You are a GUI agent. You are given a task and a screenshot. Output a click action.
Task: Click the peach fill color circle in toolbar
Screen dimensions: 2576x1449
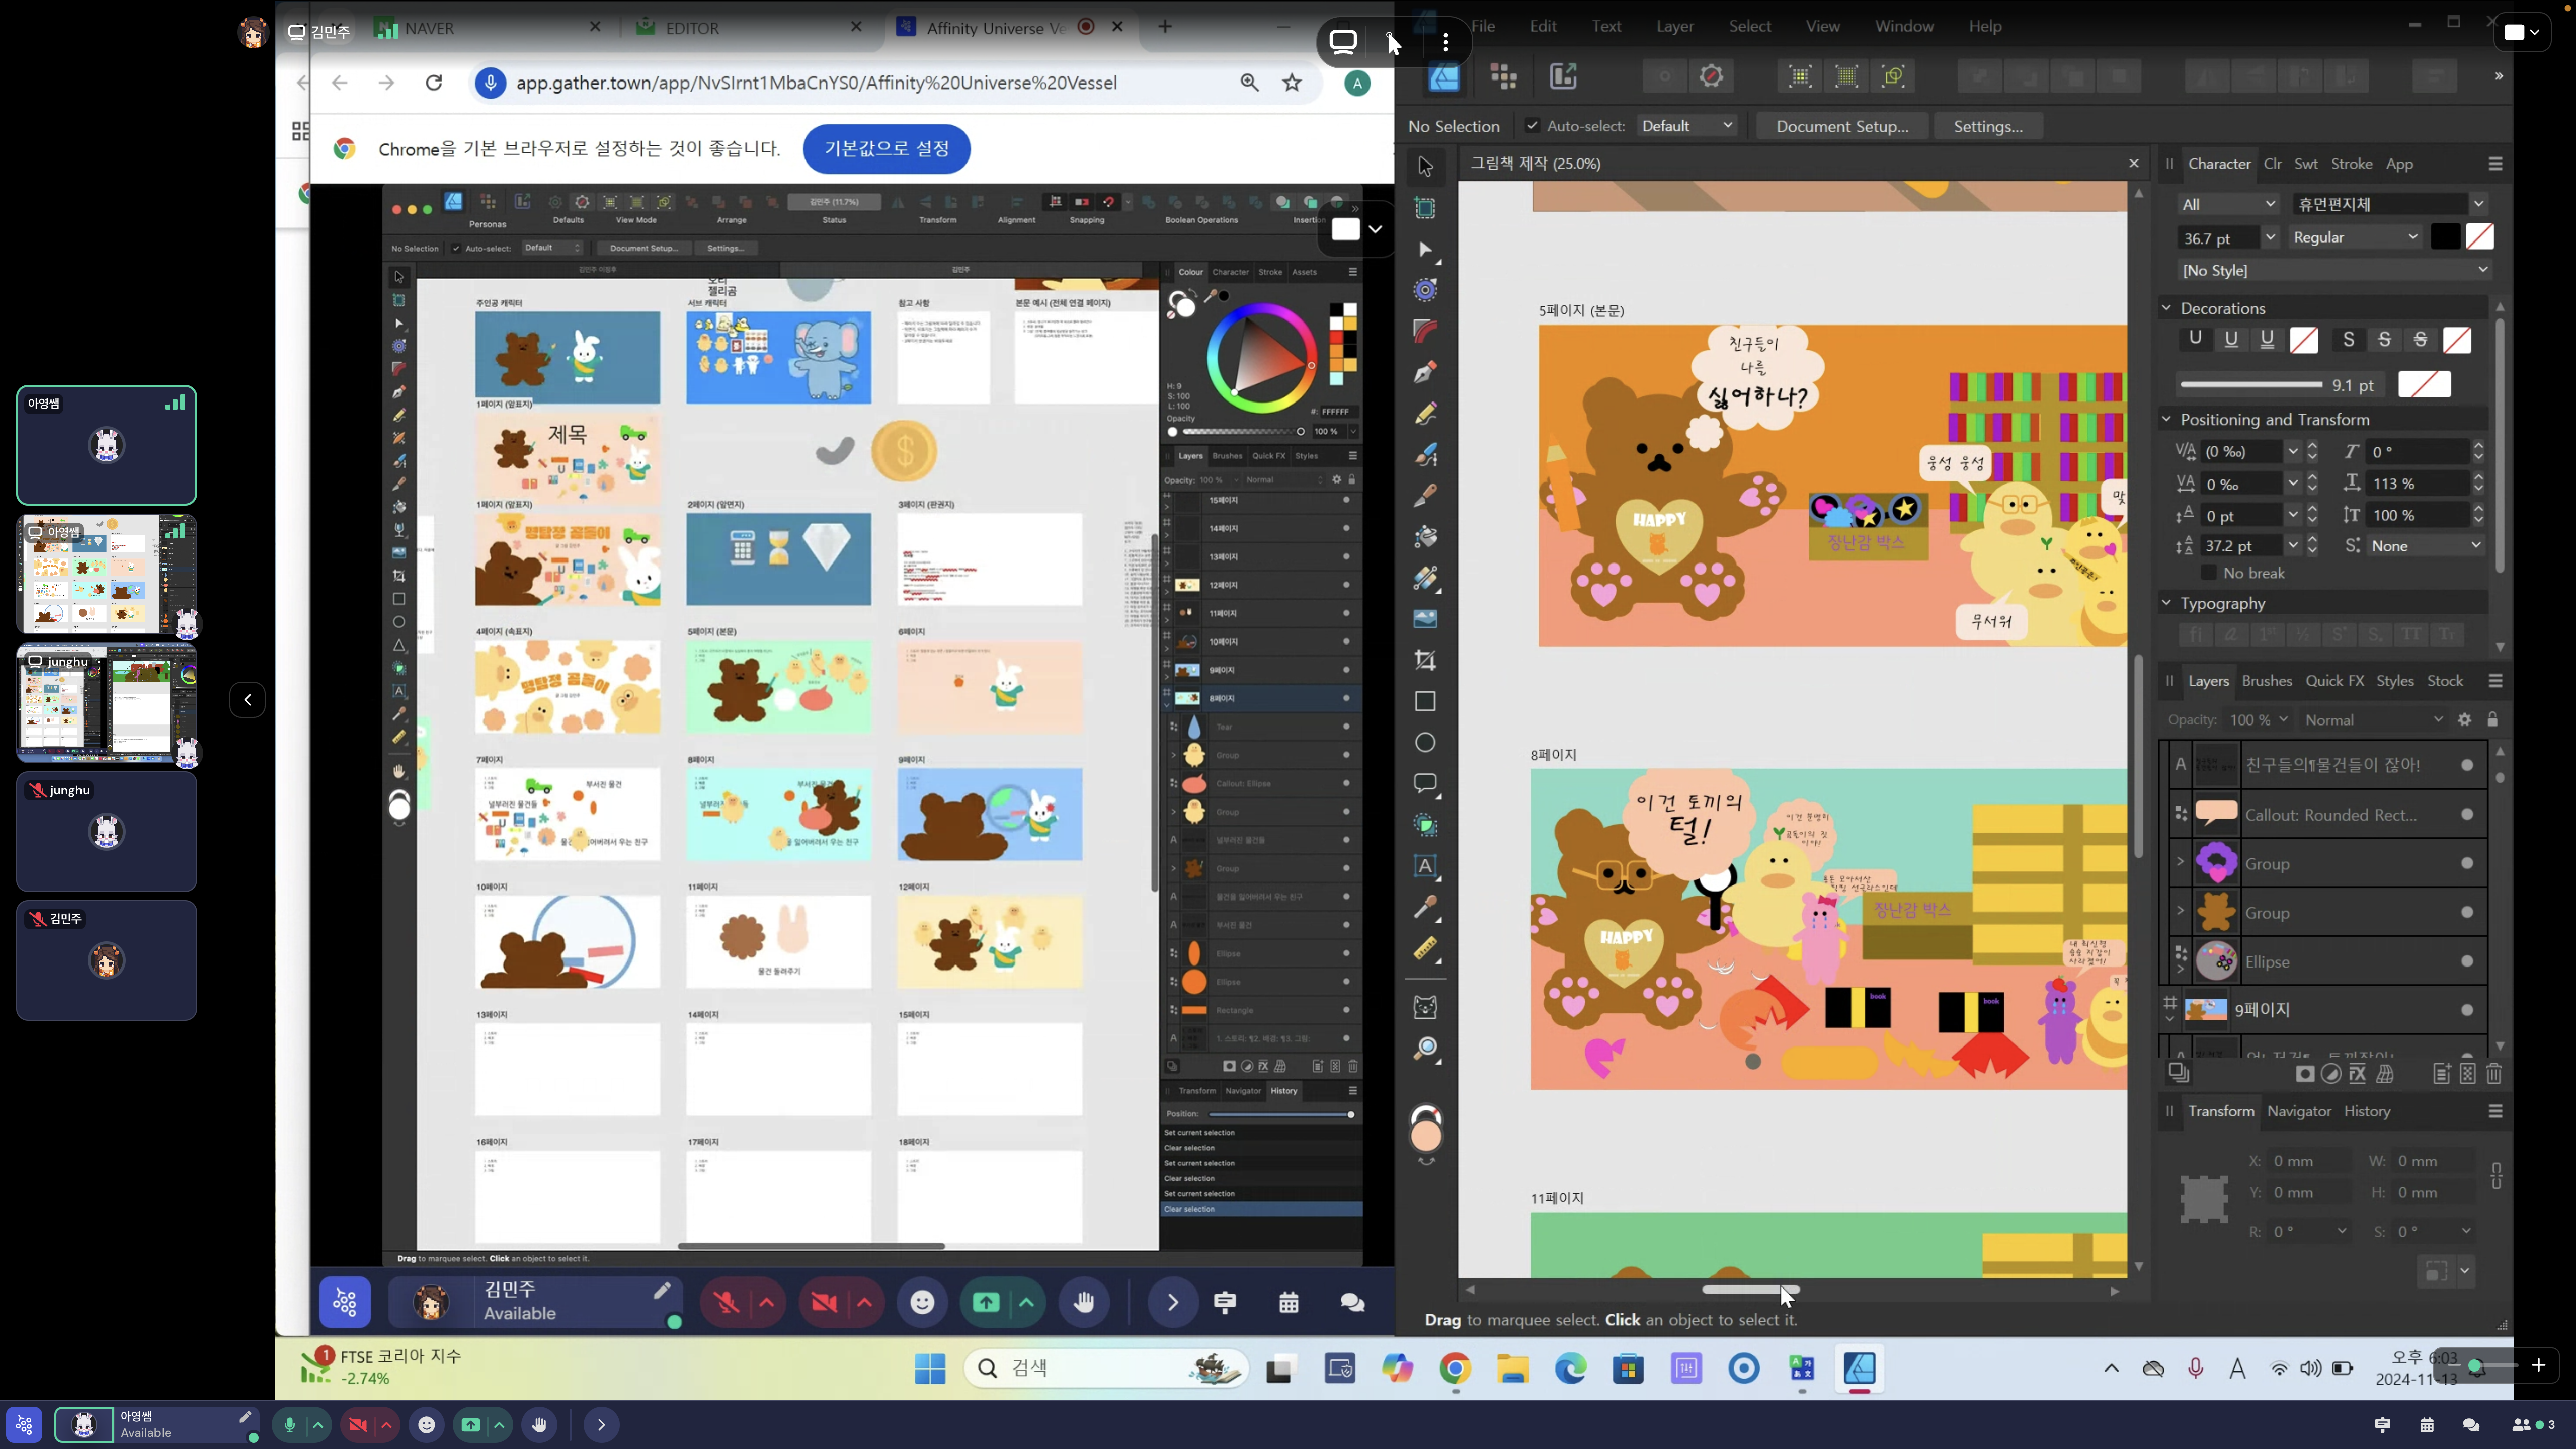click(1426, 1136)
